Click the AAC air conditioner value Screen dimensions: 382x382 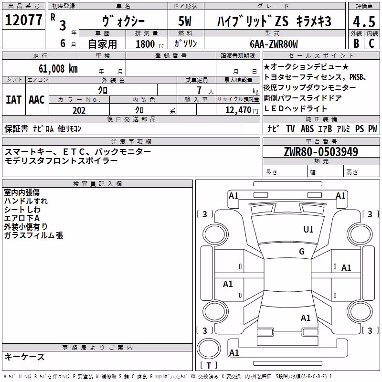(37, 100)
